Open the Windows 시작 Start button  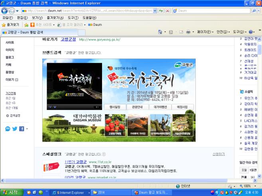pyautogui.click(x=11, y=192)
